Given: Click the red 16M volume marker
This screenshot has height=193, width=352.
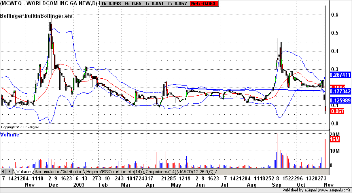Looking at the screenshot, I should [x=335, y=139].
